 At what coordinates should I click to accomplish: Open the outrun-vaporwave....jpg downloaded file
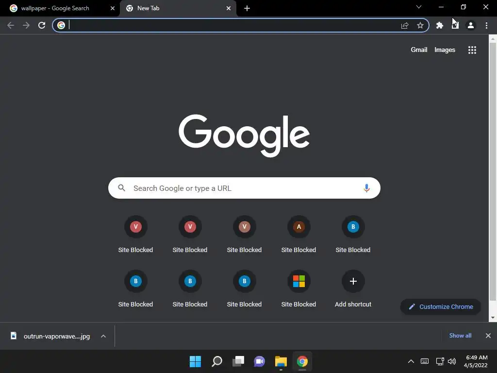point(50,336)
